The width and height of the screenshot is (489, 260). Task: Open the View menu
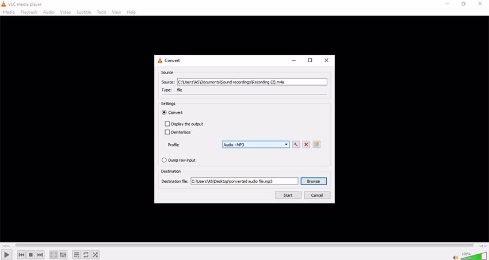click(x=116, y=12)
